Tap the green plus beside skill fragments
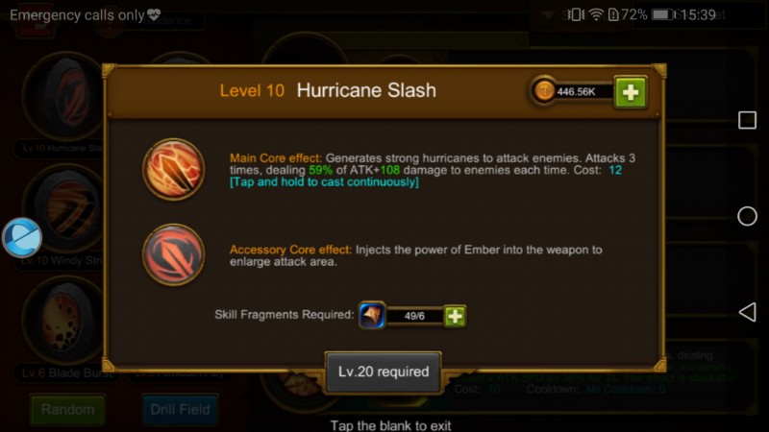 (x=455, y=316)
